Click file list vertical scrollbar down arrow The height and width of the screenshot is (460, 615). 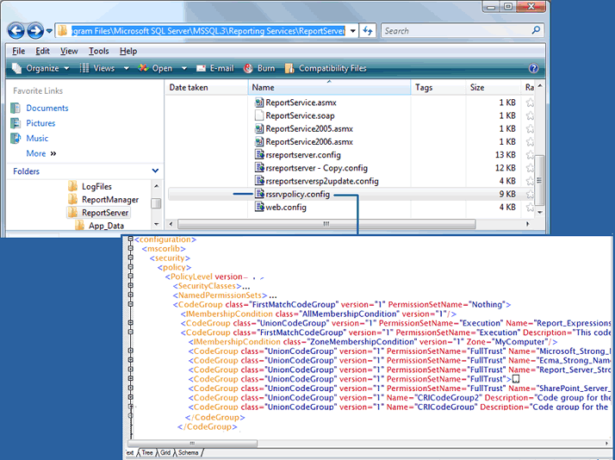540,212
